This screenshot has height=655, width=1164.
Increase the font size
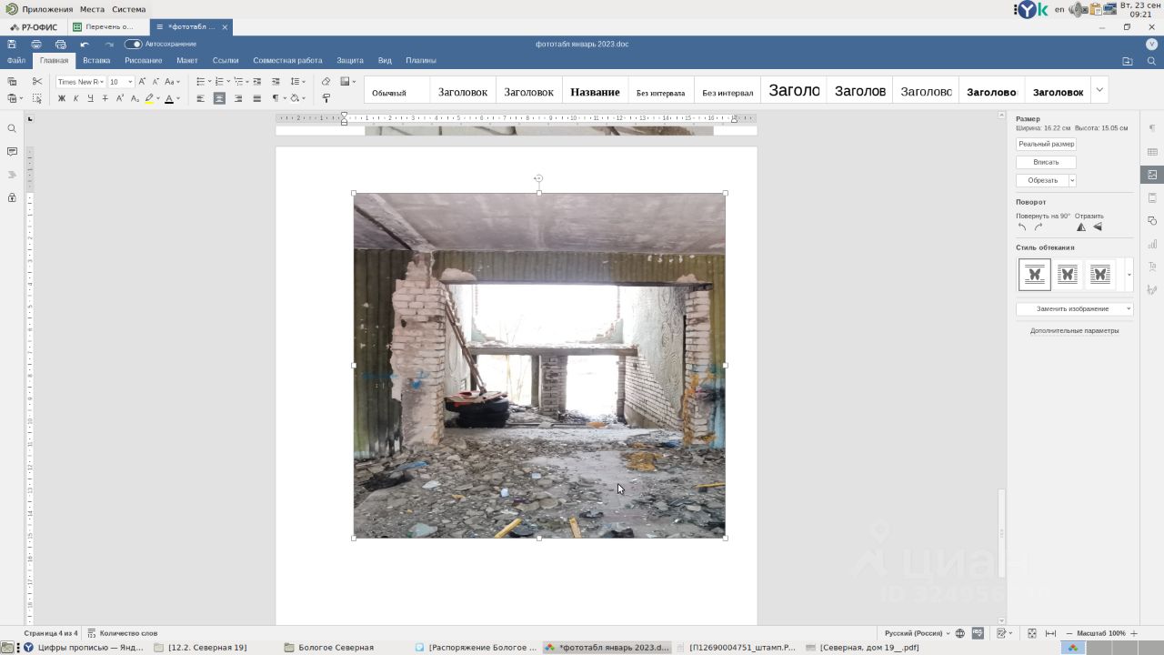click(142, 82)
